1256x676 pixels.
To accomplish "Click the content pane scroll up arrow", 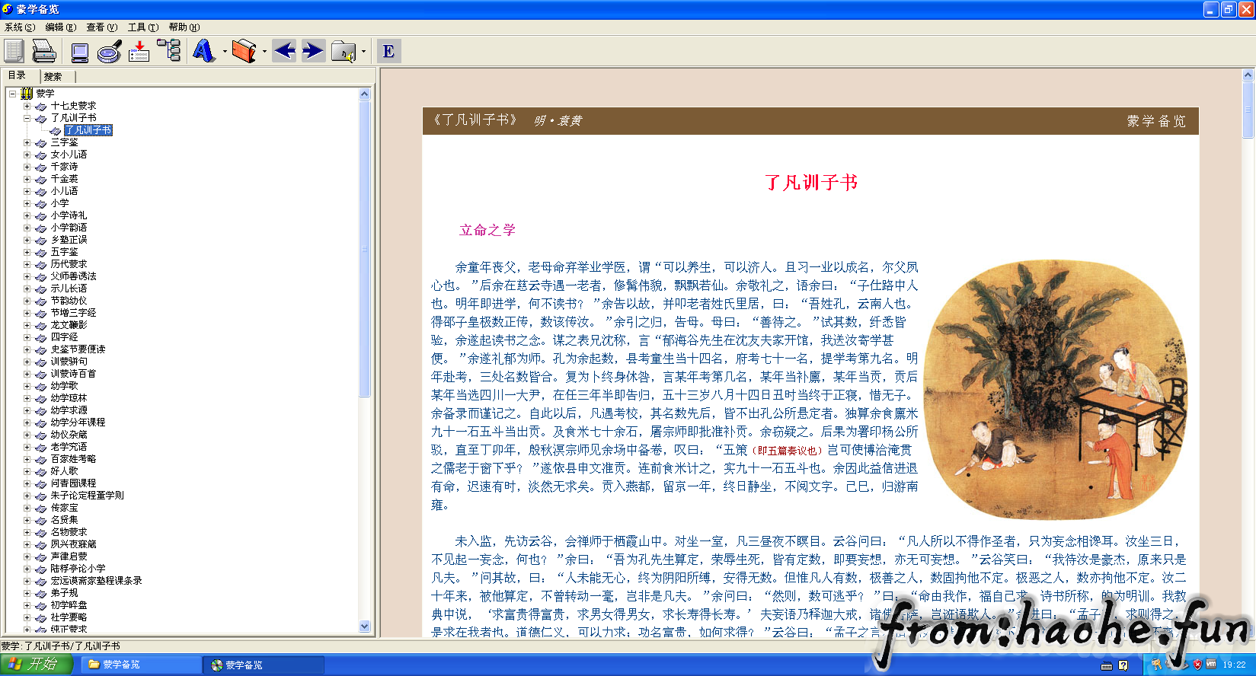I will click(x=1248, y=75).
